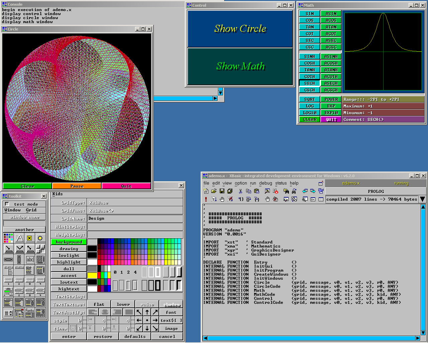
Task: Click the yellow accent color swatch
Action: [x=92, y=275]
